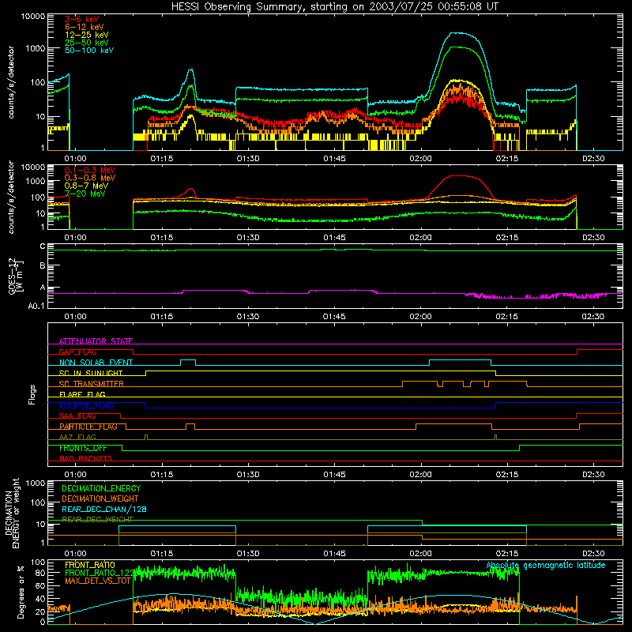Click the Absolute geomagnetic latitude label
632x632 pixels.
pyautogui.click(x=546, y=566)
